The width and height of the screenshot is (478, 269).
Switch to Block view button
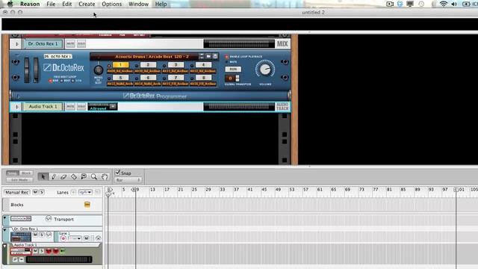26,173
